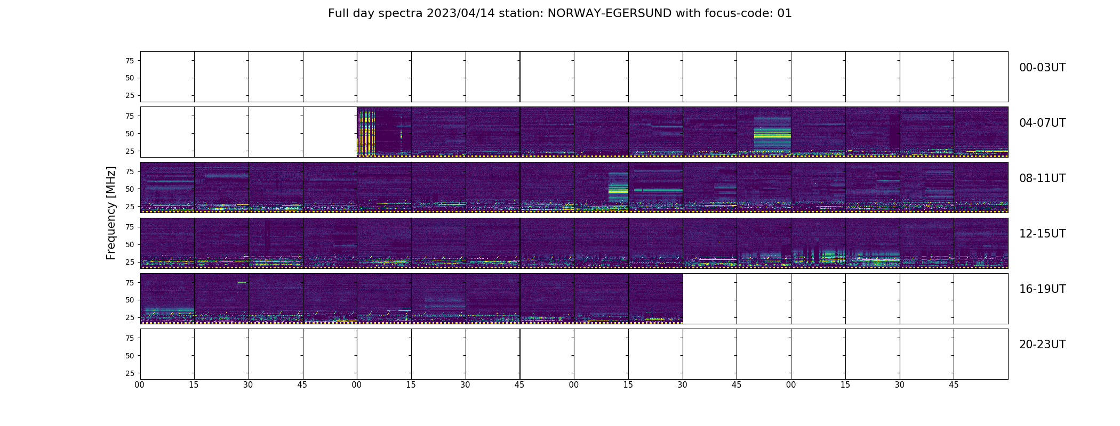Click the 75 tick of the 00-03UT row

130,61
